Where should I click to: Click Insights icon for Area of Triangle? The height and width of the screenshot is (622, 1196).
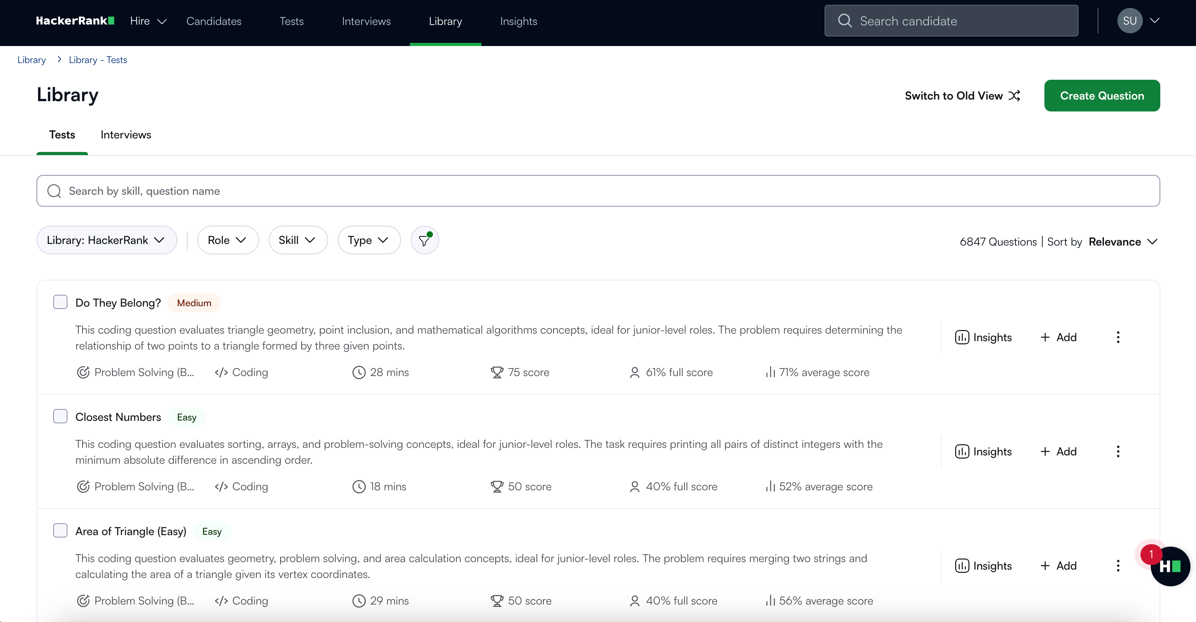coord(961,566)
